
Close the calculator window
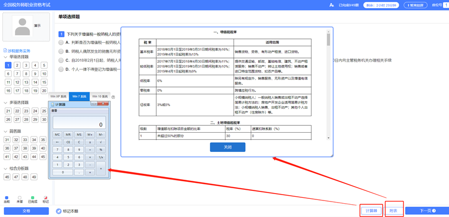point(103,104)
